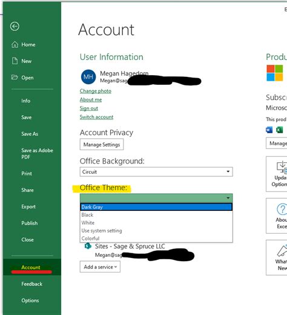Select White theme option
287x315 pixels.
point(156,223)
